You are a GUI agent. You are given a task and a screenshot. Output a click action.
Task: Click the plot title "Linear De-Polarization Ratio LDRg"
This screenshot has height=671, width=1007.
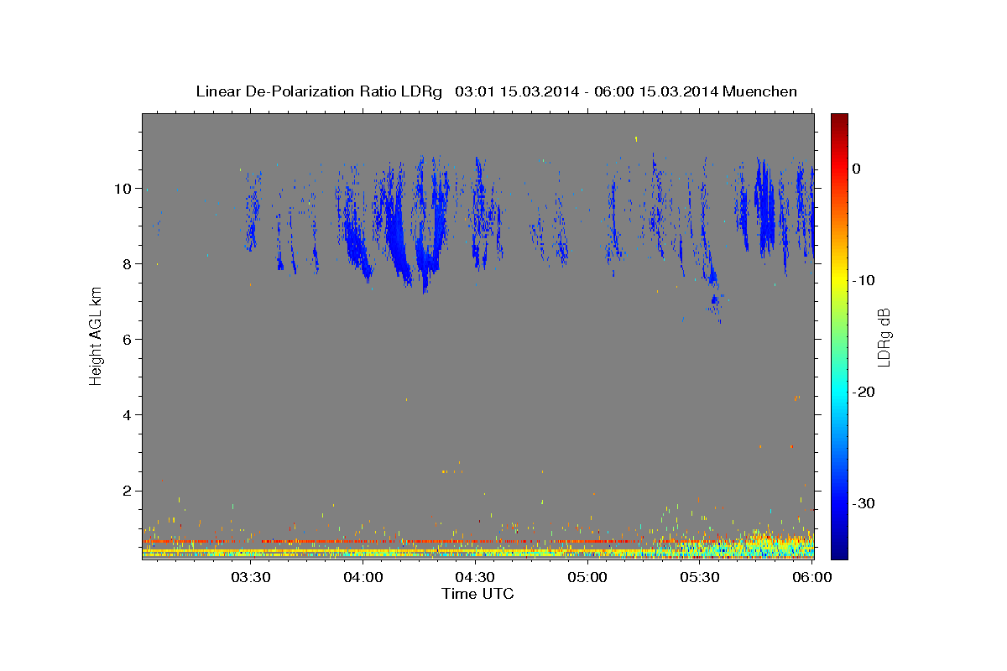click(x=318, y=91)
